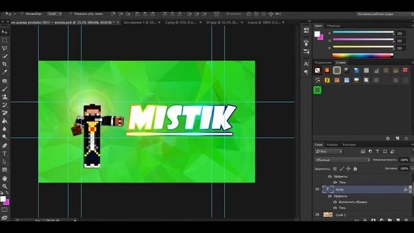Open the fill percentage dropdown arrow
414x233 pixels.
point(412,168)
